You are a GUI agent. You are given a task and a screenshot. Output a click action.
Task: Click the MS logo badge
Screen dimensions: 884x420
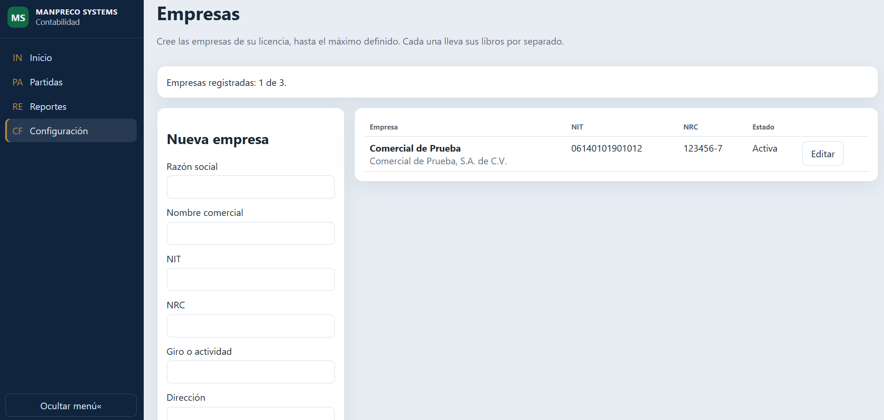pos(18,17)
